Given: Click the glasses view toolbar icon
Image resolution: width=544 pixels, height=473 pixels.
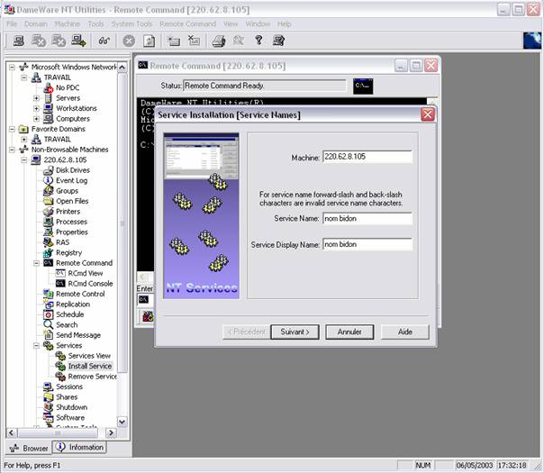Looking at the screenshot, I should coord(104,41).
